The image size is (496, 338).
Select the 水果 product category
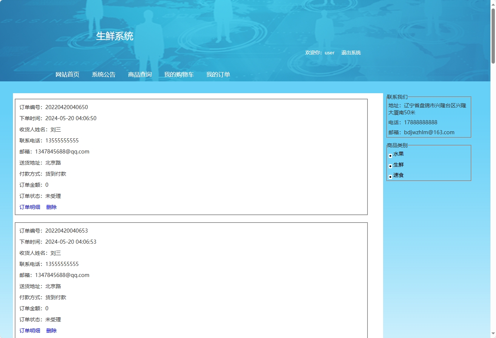tap(398, 154)
